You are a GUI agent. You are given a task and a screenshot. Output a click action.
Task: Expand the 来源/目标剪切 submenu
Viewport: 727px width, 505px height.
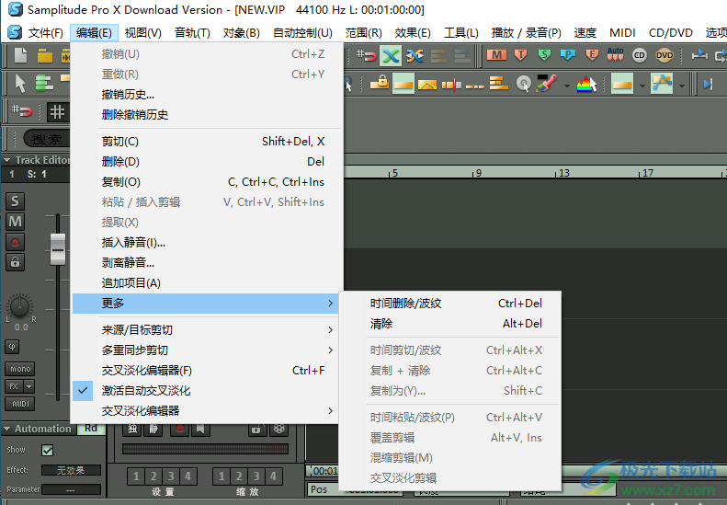point(208,330)
